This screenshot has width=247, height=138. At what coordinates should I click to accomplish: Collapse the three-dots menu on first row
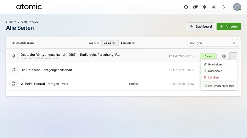click(233, 56)
